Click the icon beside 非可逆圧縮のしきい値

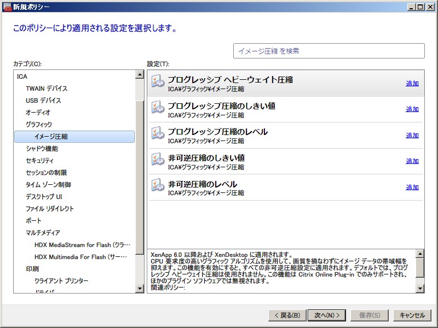pos(158,160)
